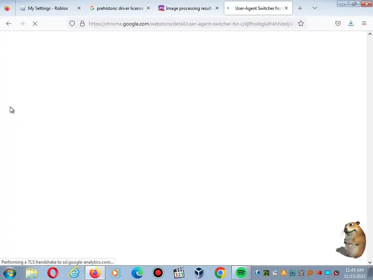This screenshot has height=280, width=373.
Task: Show site security padlock info
Action: pyautogui.click(x=82, y=24)
